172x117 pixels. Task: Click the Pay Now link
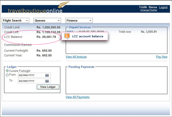(162, 57)
